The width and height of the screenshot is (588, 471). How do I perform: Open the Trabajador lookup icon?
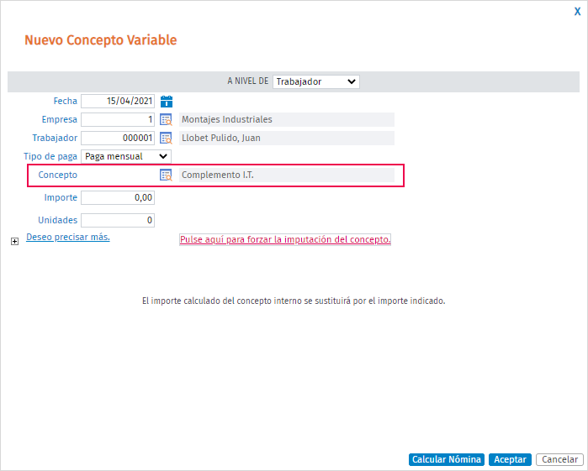coord(167,138)
